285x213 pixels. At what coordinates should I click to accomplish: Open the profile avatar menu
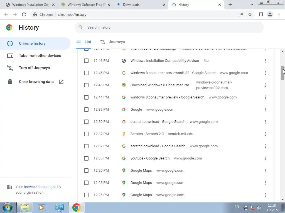coord(270,14)
